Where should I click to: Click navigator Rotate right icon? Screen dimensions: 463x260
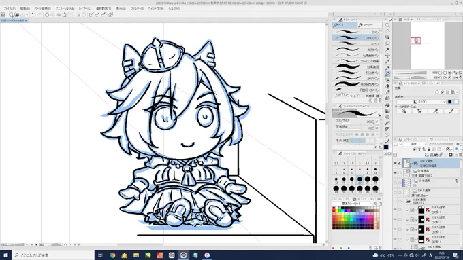tap(445, 77)
